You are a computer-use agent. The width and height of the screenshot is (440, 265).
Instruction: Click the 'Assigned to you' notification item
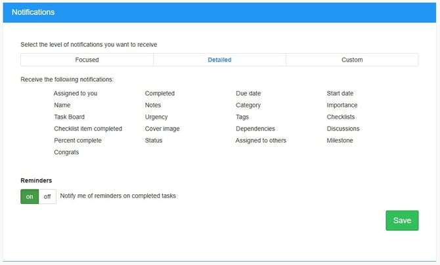76,93
